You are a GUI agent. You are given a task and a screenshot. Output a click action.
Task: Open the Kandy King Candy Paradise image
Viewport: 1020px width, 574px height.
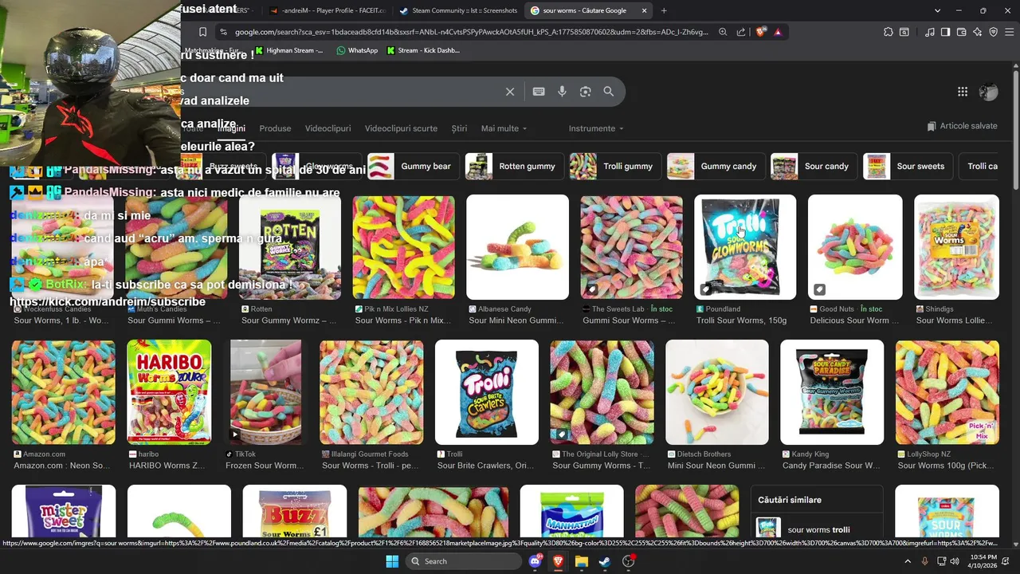[x=832, y=392]
